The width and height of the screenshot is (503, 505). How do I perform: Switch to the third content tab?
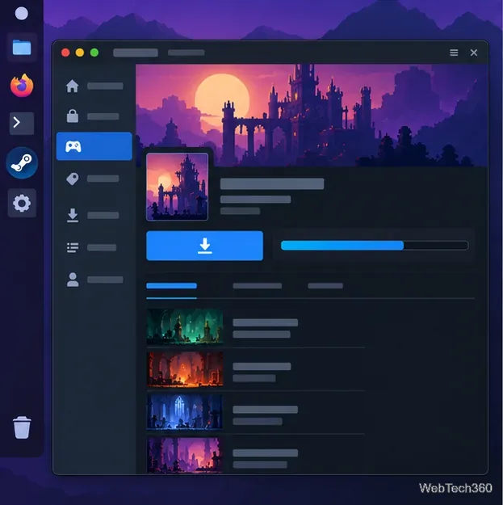click(x=325, y=286)
